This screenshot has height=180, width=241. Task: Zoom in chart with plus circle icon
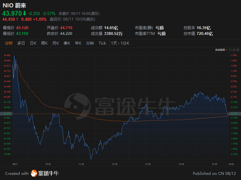238,50
